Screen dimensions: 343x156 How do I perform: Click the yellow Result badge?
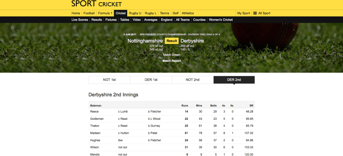171,41
